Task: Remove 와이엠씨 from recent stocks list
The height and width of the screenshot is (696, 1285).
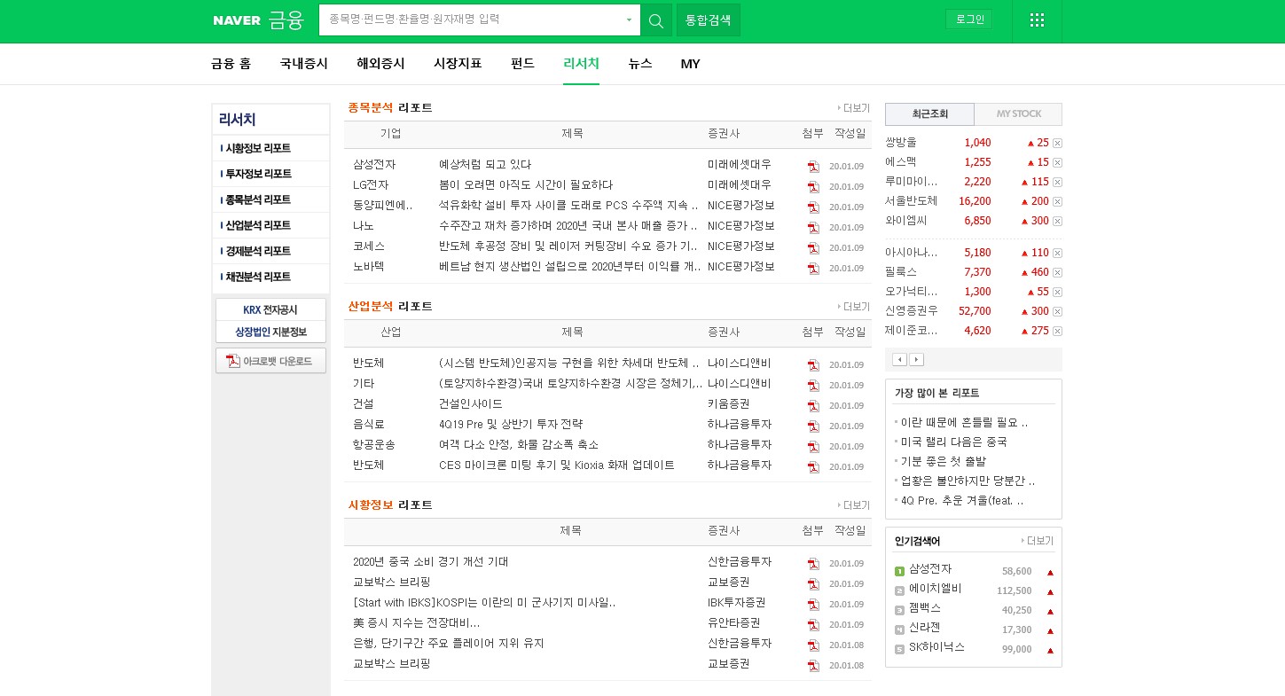Action: (1057, 221)
